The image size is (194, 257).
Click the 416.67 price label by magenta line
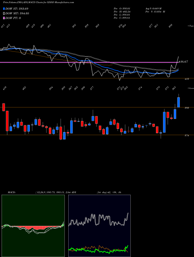(184, 62)
